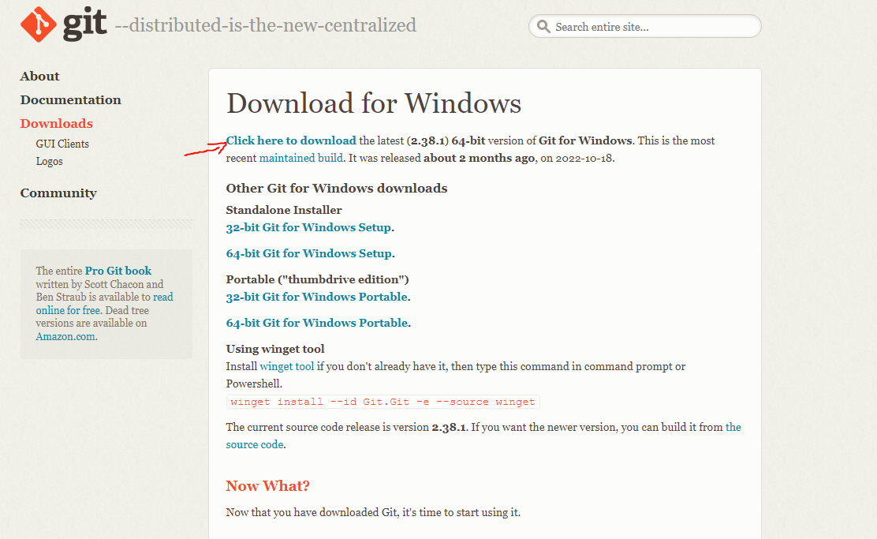Visit the Amazon.com link
Screen dimensions: 877x539
pos(65,336)
